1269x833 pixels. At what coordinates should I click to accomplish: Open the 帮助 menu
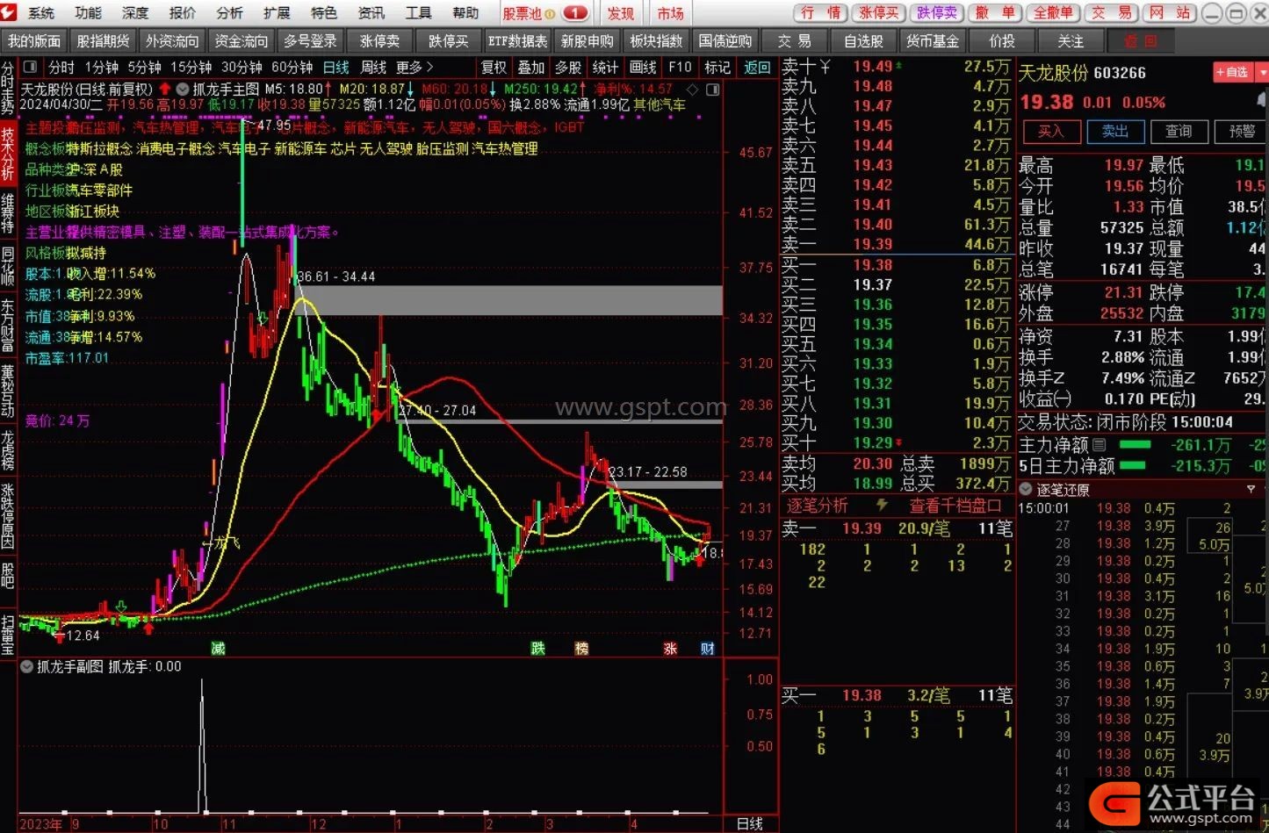pos(465,13)
